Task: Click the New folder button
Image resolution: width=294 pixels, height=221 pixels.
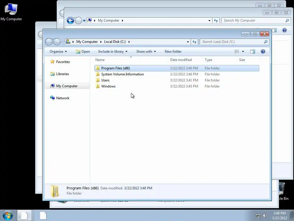Action: tap(173, 52)
